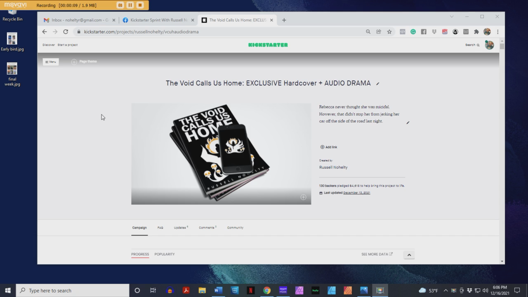
Task: Open December 13, 2021 update link
Action: [x=357, y=193]
